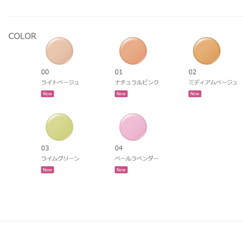The image size is (243, 243).
Task: Click the ライトベージュ color name
Action: pyautogui.click(x=60, y=83)
